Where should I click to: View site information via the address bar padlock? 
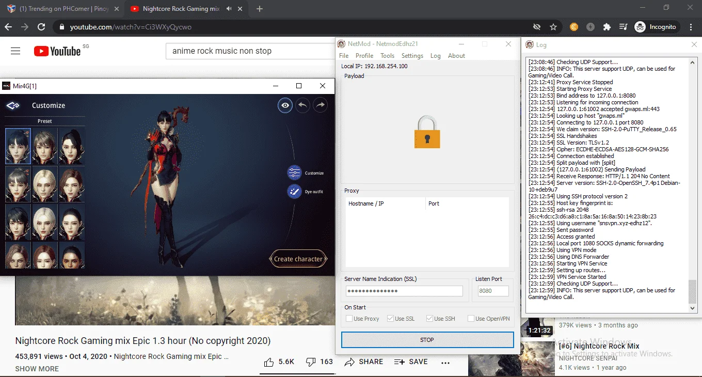[61, 27]
